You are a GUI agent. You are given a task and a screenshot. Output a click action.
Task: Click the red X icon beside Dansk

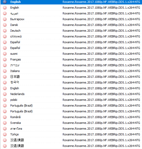pyautogui.click(x=5, y=25)
